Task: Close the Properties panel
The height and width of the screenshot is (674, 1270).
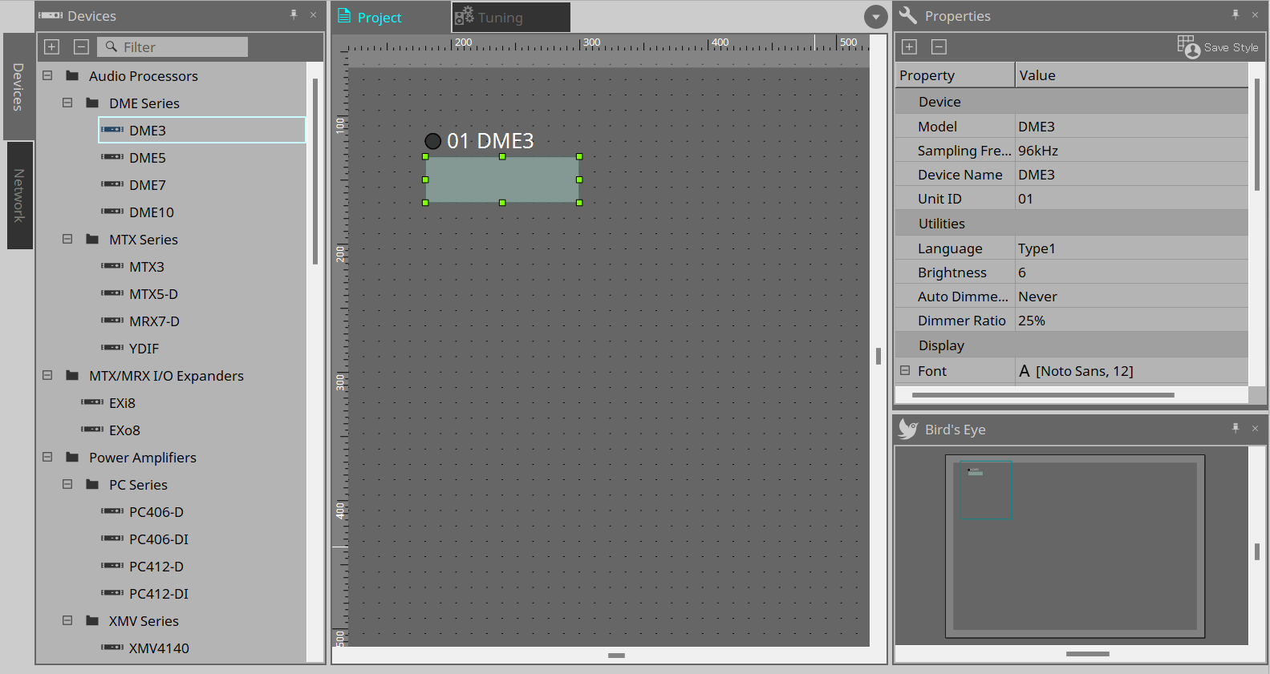Action: pyautogui.click(x=1255, y=15)
